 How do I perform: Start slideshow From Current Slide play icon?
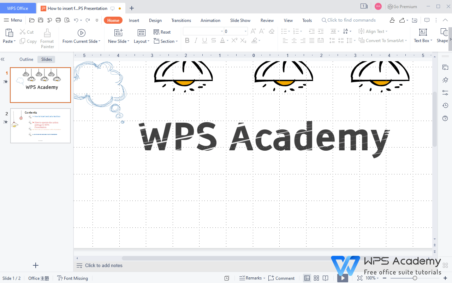point(82,33)
